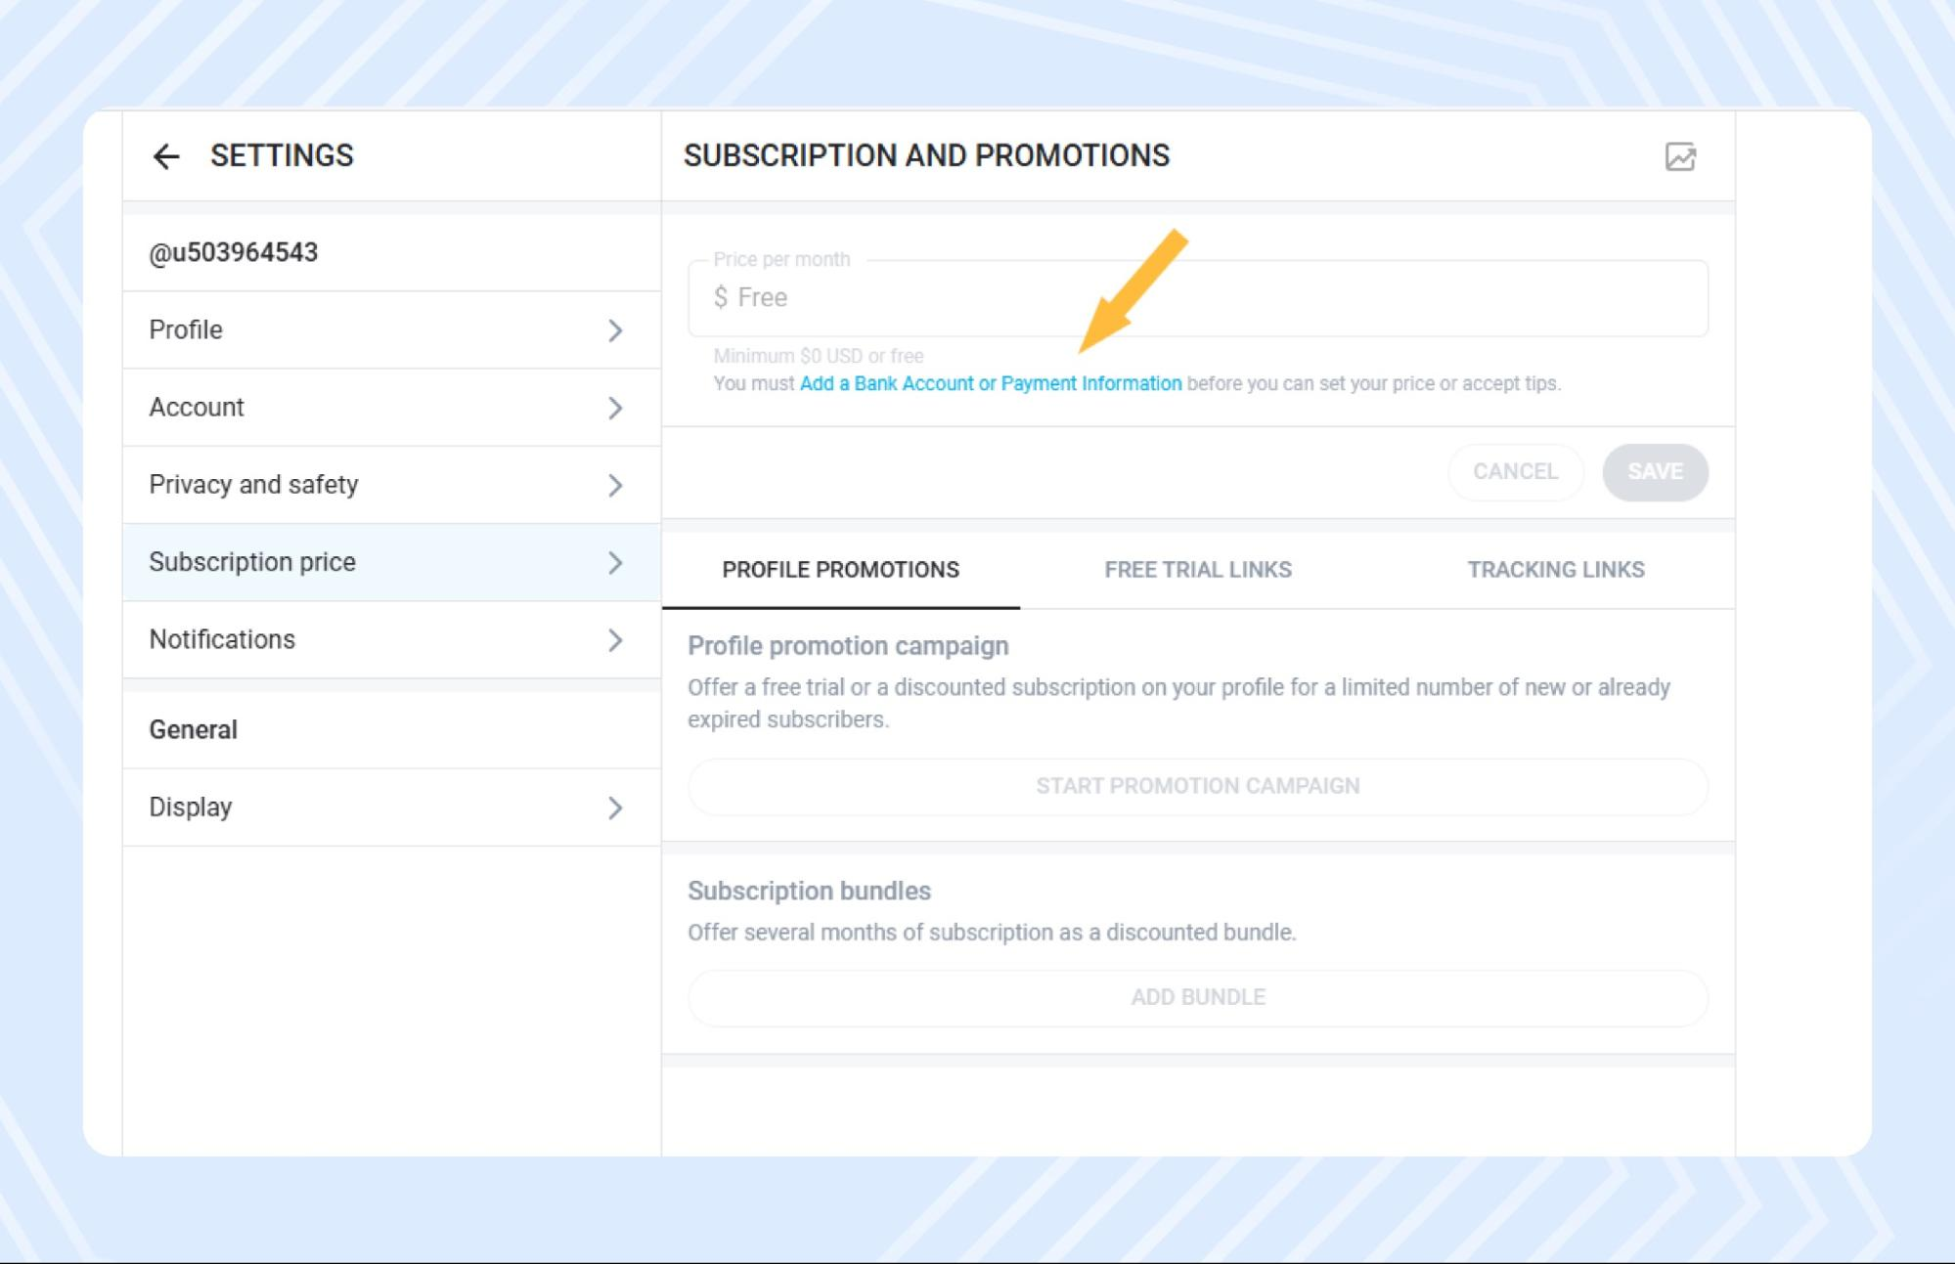Select the @u503964543 username row
Screen dimensions: 1955x1264
click(234, 252)
